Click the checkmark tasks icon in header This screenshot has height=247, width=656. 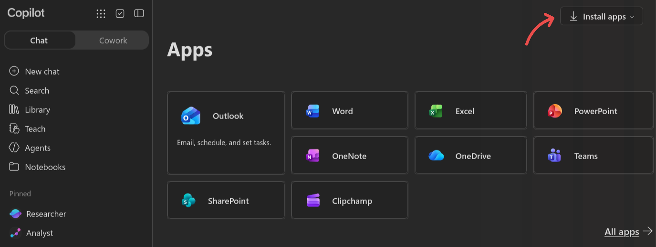(x=120, y=13)
